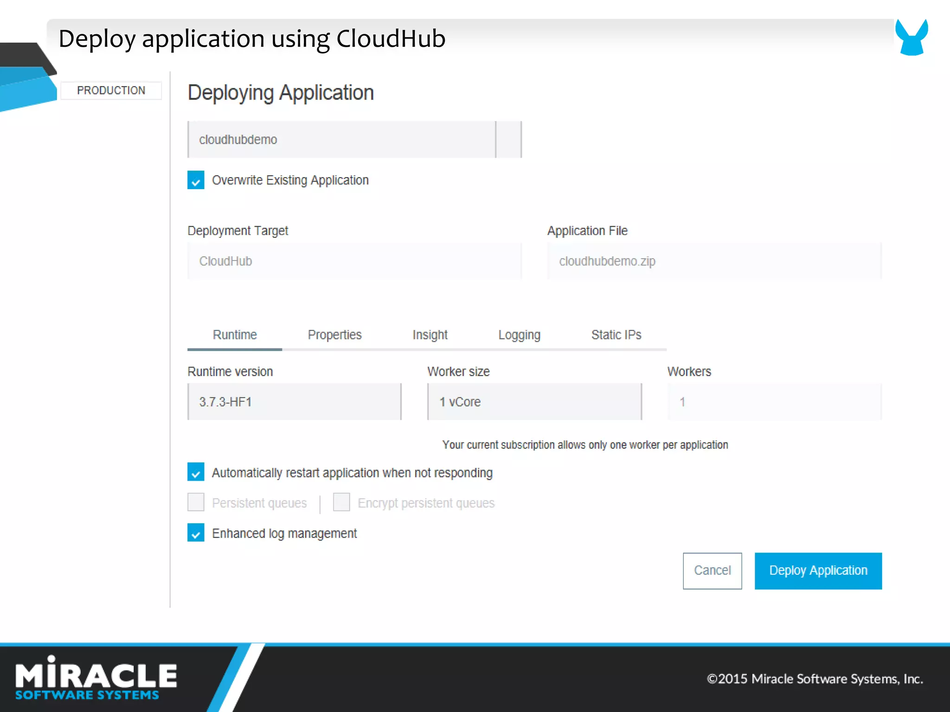The width and height of the screenshot is (950, 712).
Task: Open the application name cloudhubdemo dropdown
Action: [355, 140]
